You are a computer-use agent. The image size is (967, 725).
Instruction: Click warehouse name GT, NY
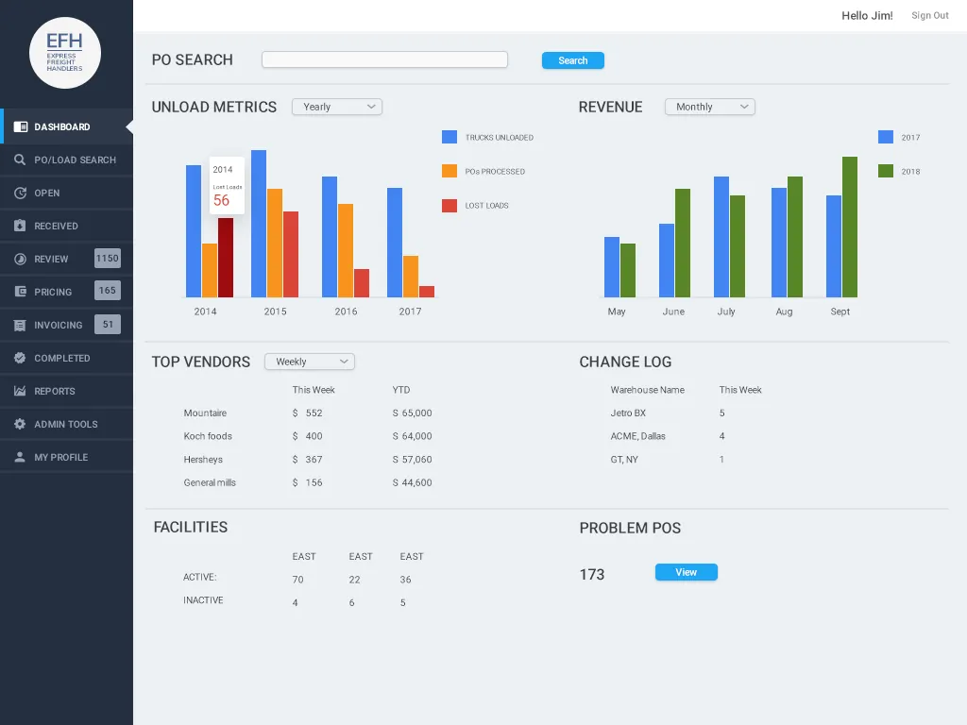coord(624,460)
